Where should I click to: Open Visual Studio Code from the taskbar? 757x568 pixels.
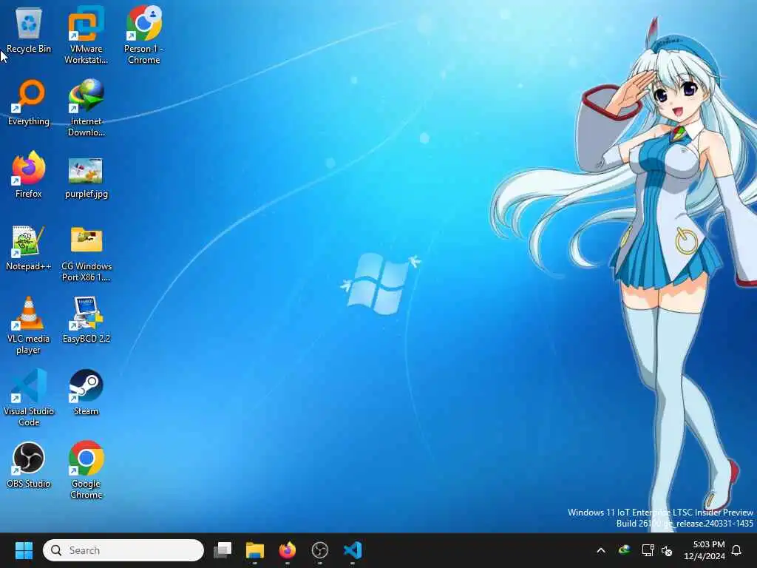(x=353, y=550)
